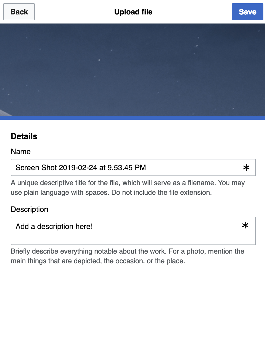This screenshot has height=344, width=265.
Task: Click the night sky image preview
Action: point(132,70)
